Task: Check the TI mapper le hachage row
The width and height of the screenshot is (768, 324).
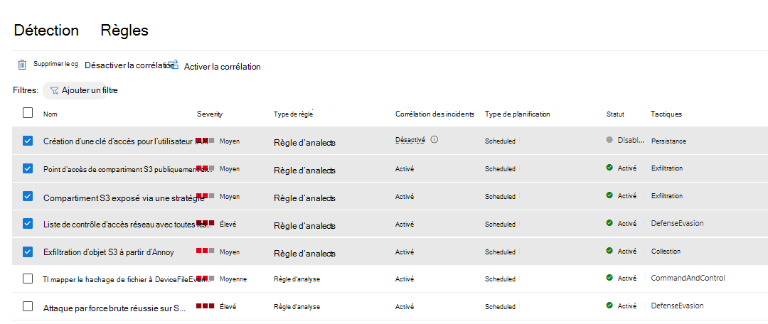Action: click(x=28, y=279)
